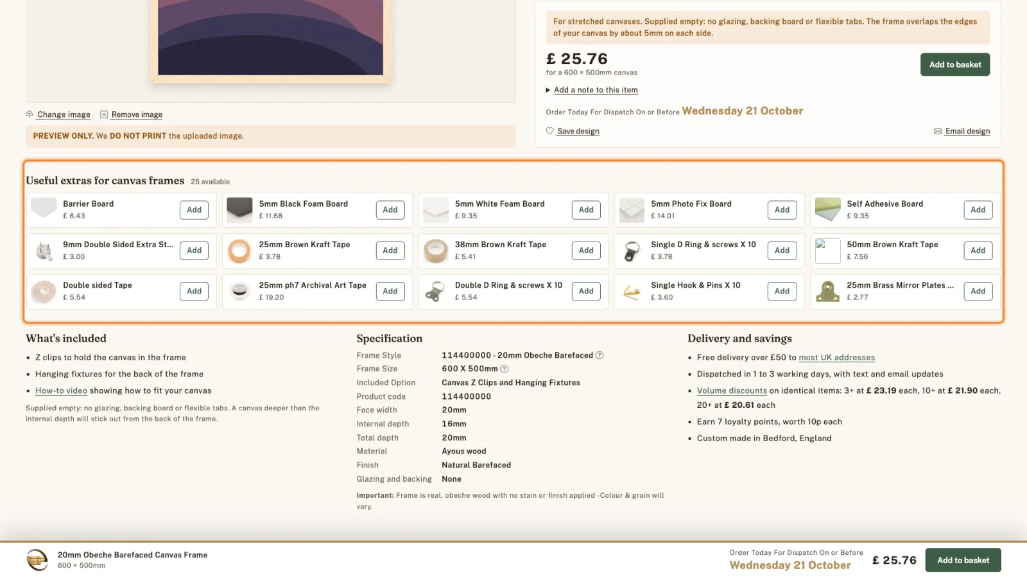Click the 9mm Double Sided tape image

(x=44, y=250)
